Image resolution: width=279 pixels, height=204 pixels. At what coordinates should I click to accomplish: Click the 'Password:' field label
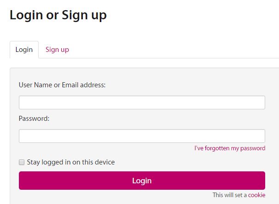coord(34,119)
